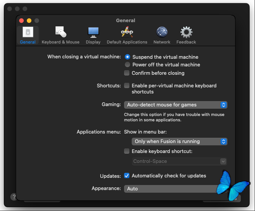The width and height of the screenshot is (255, 211).
Task: Tick the Enable keyboard shortcut checkbox
Action: click(x=127, y=151)
